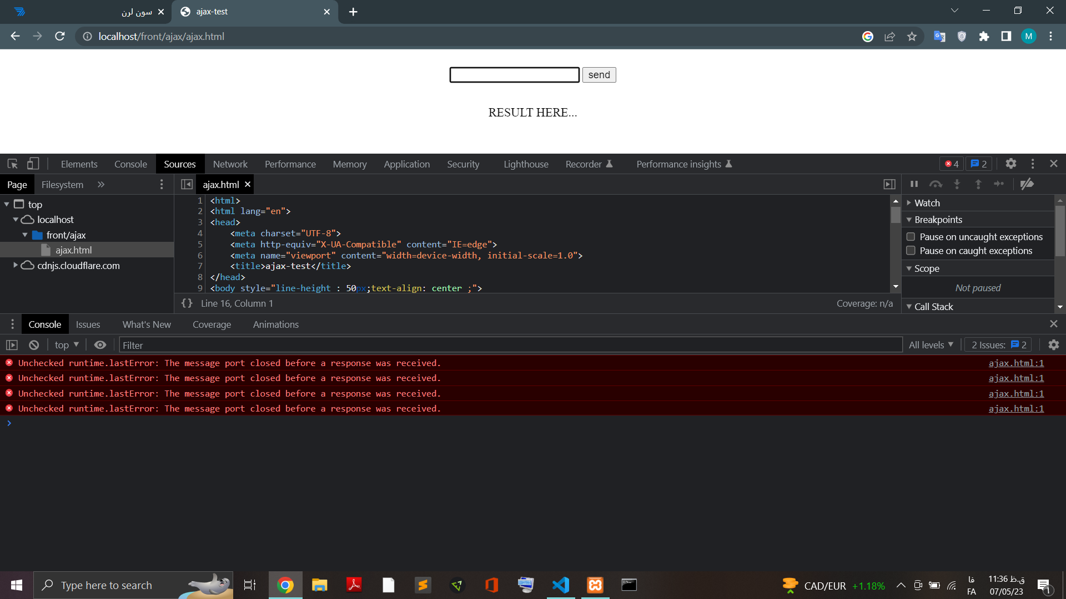
Task: Click the blue issues count badge in toolbar
Action: coord(979,164)
